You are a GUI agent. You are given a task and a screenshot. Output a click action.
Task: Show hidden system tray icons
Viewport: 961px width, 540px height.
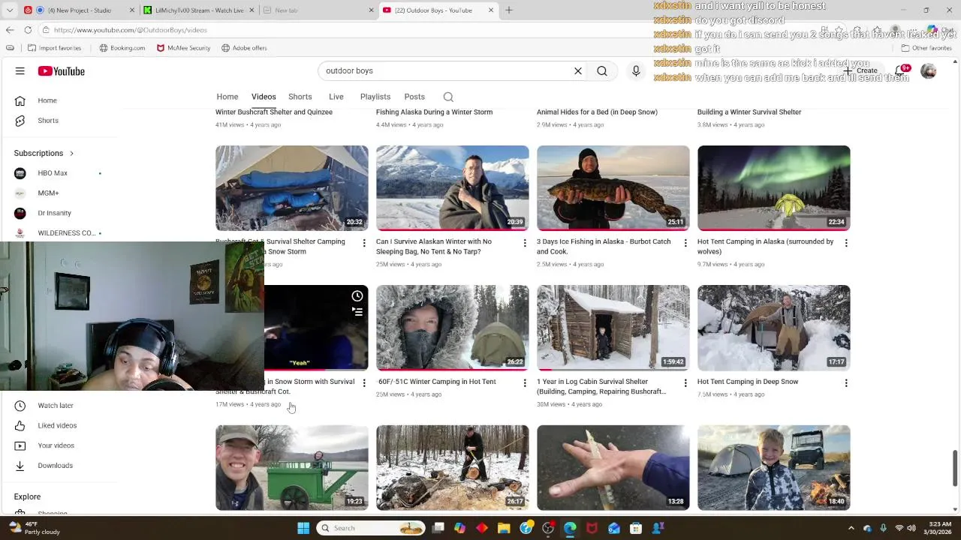point(852,528)
